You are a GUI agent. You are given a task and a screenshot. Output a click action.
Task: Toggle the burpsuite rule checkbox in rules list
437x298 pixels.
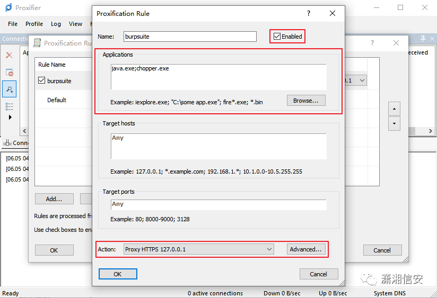[41, 80]
